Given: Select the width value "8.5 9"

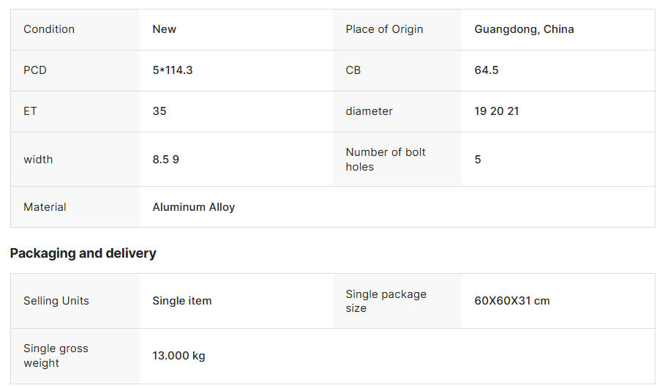Looking at the screenshot, I should point(166,160).
